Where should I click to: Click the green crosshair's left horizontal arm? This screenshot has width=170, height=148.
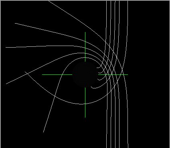click(x=57, y=74)
